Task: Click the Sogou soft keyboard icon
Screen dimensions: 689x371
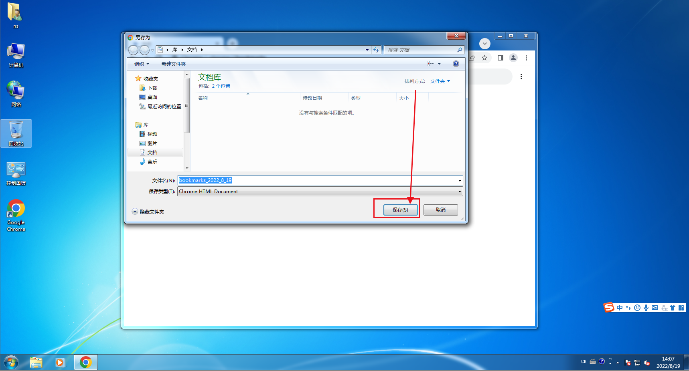Action: point(655,308)
